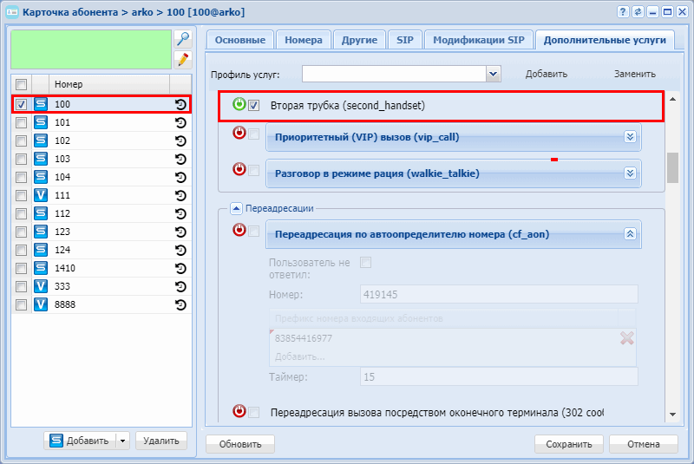
Task: Open the service profile dropdown
Action: tap(494, 75)
